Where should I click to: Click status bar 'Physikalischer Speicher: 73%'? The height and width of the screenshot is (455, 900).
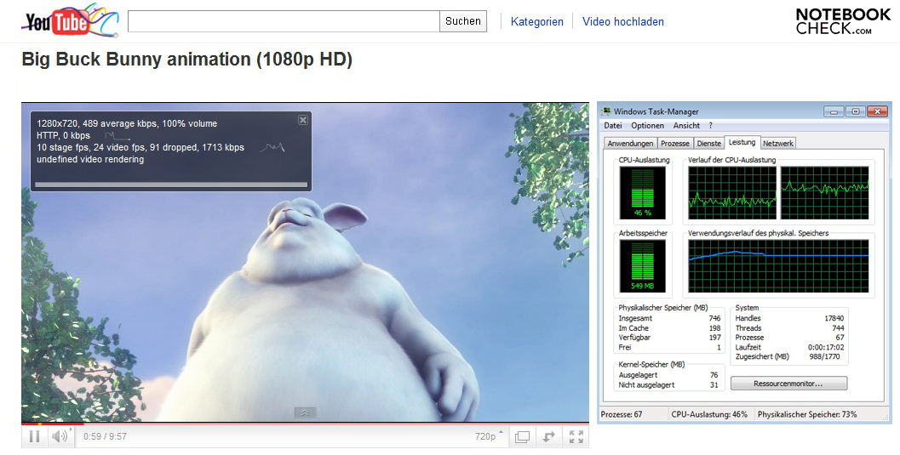coord(807,413)
